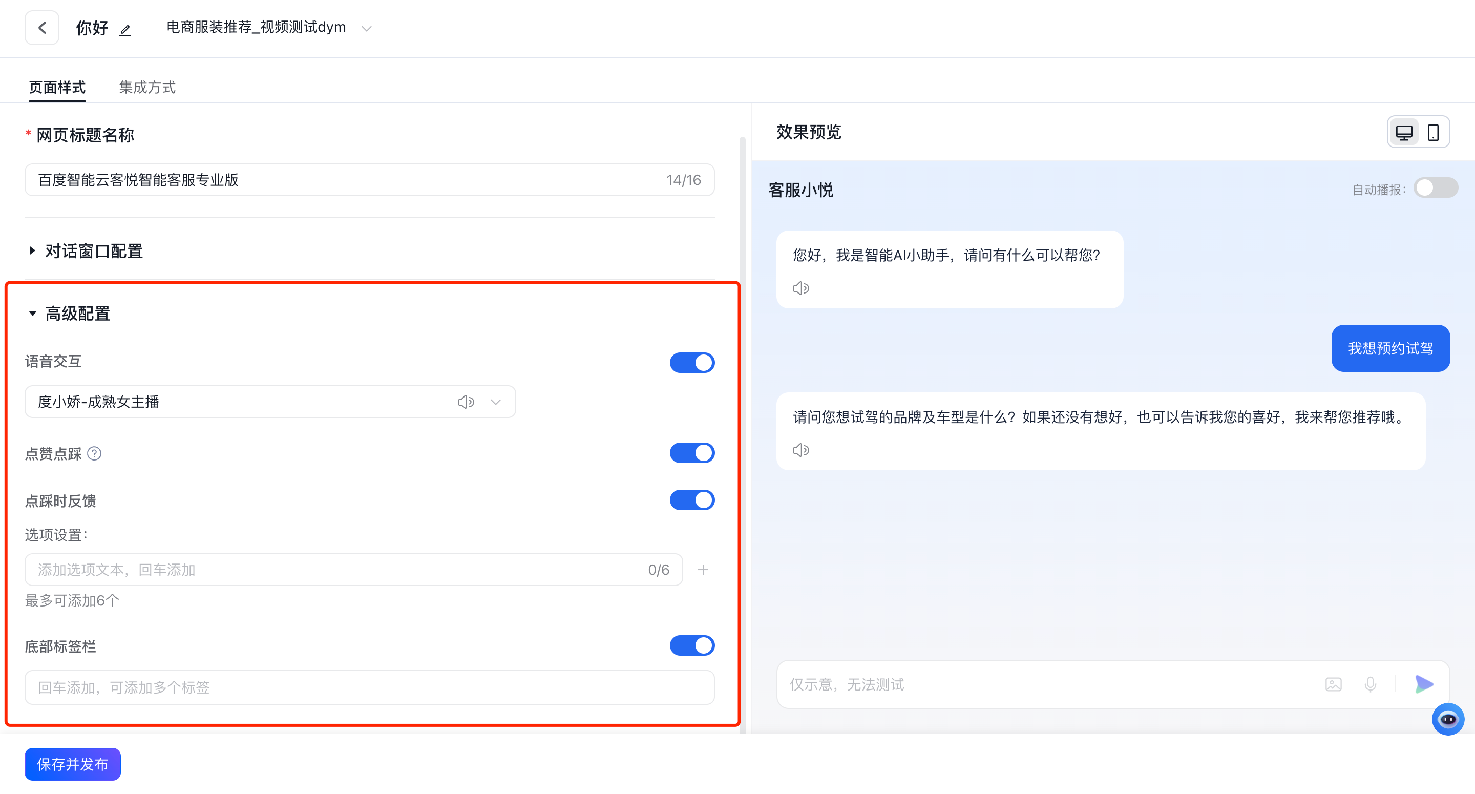Click the 保存并发布 button
Viewport: 1475px width, 794px height.
72,764
